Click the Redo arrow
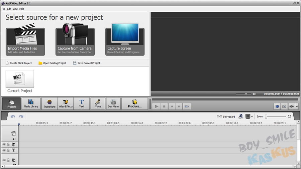 pyautogui.click(x=21, y=117)
